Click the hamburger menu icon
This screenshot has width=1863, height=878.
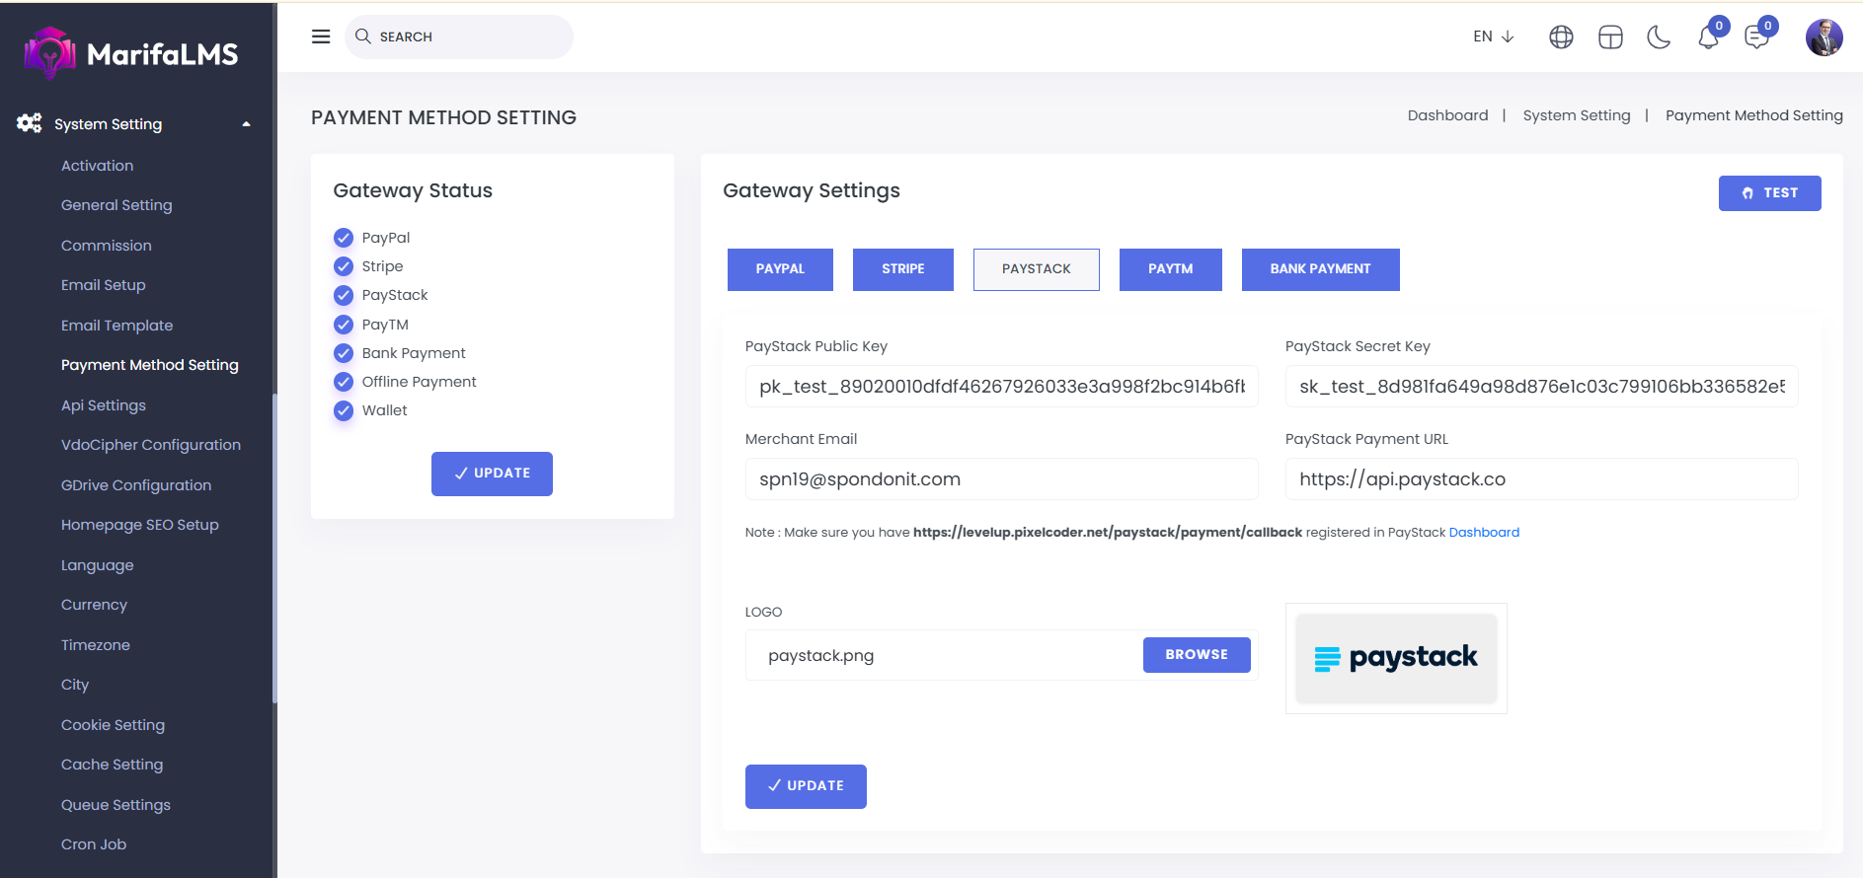(x=321, y=37)
